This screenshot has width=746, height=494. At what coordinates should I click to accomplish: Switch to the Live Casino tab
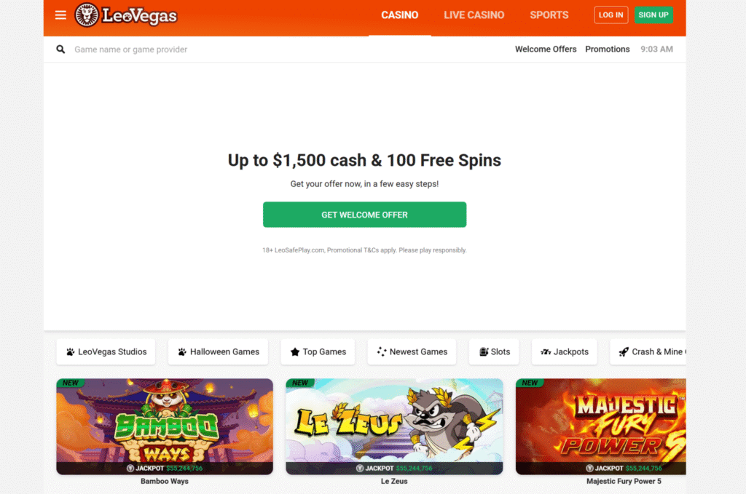pyautogui.click(x=474, y=15)
